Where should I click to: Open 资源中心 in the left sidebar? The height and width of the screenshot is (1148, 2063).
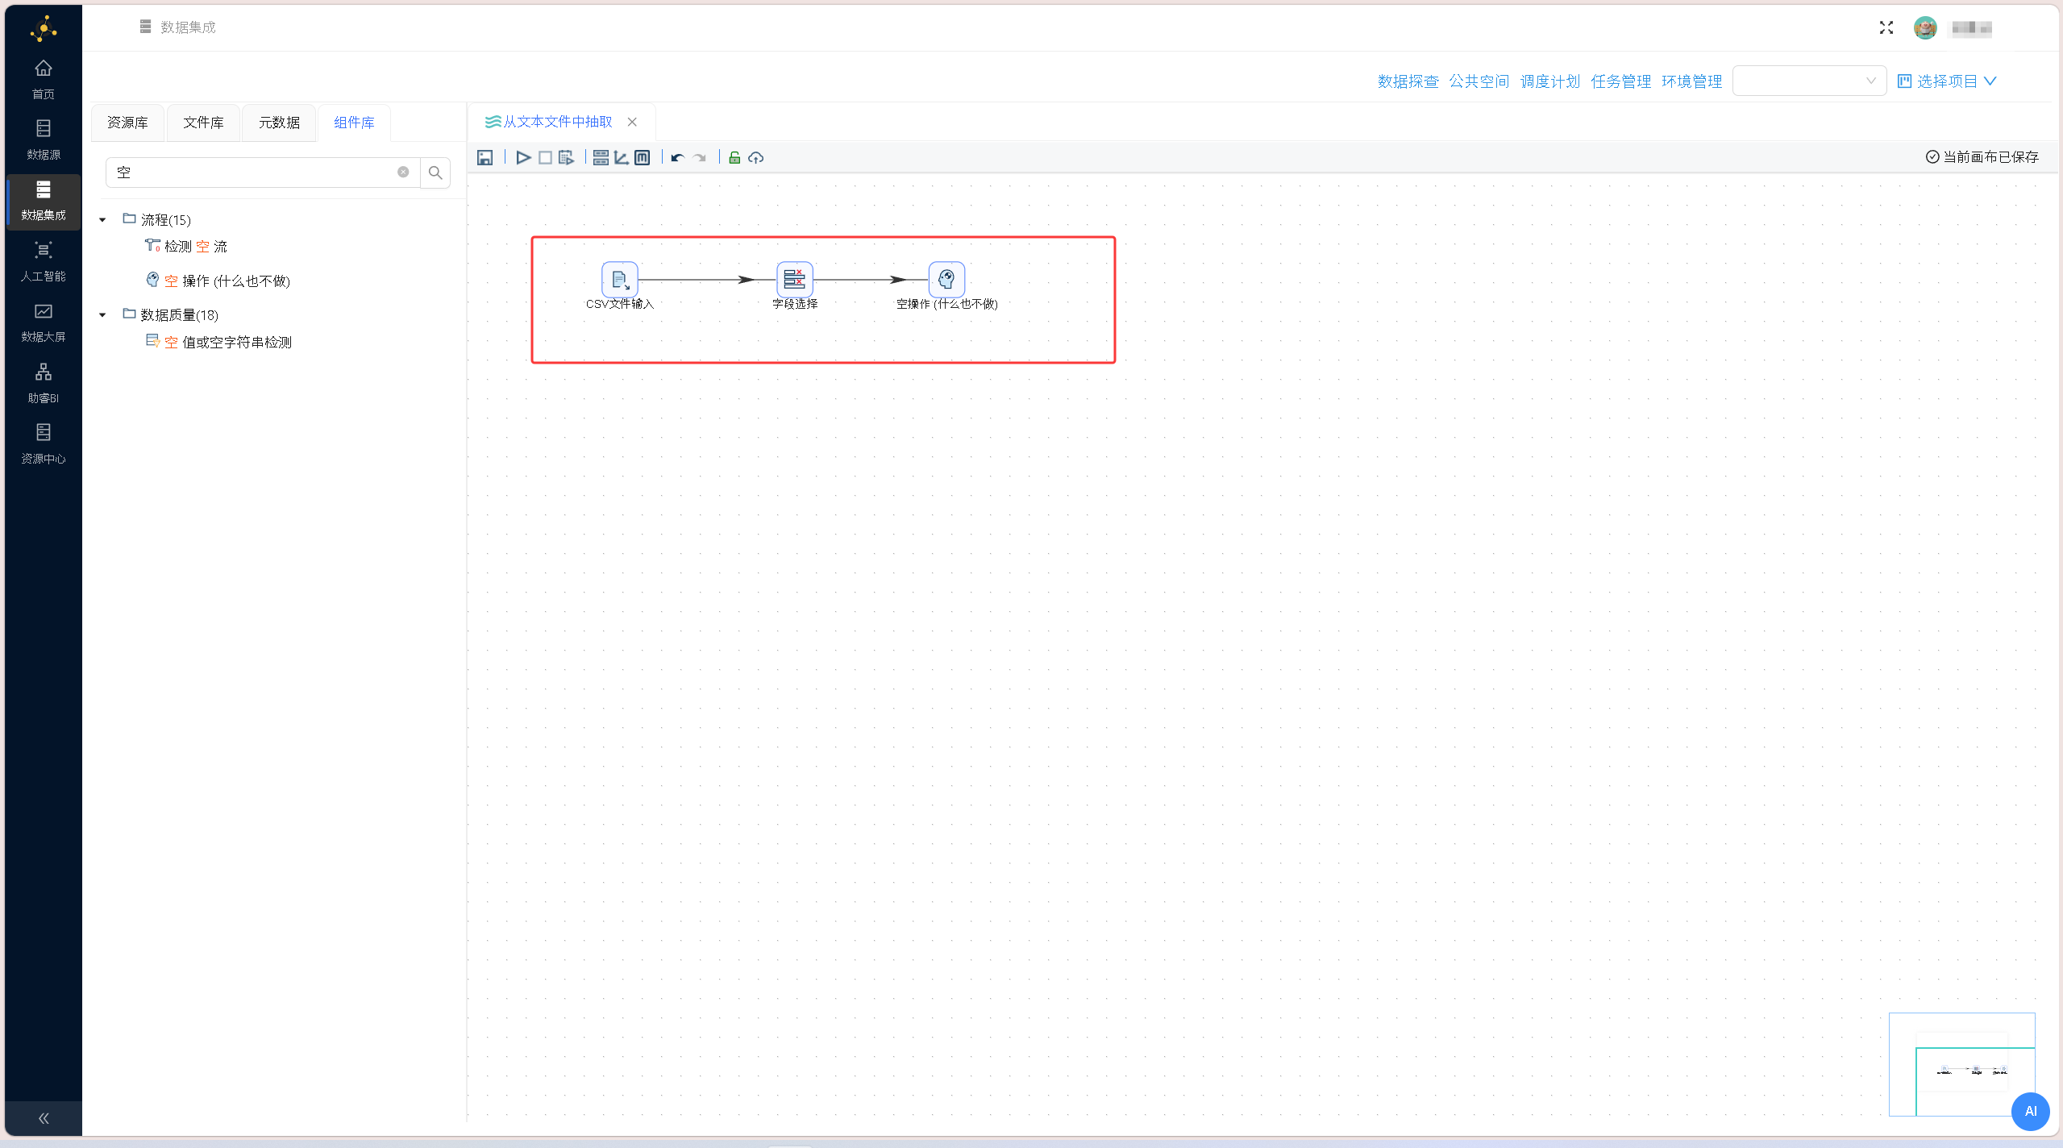point(44,443)
